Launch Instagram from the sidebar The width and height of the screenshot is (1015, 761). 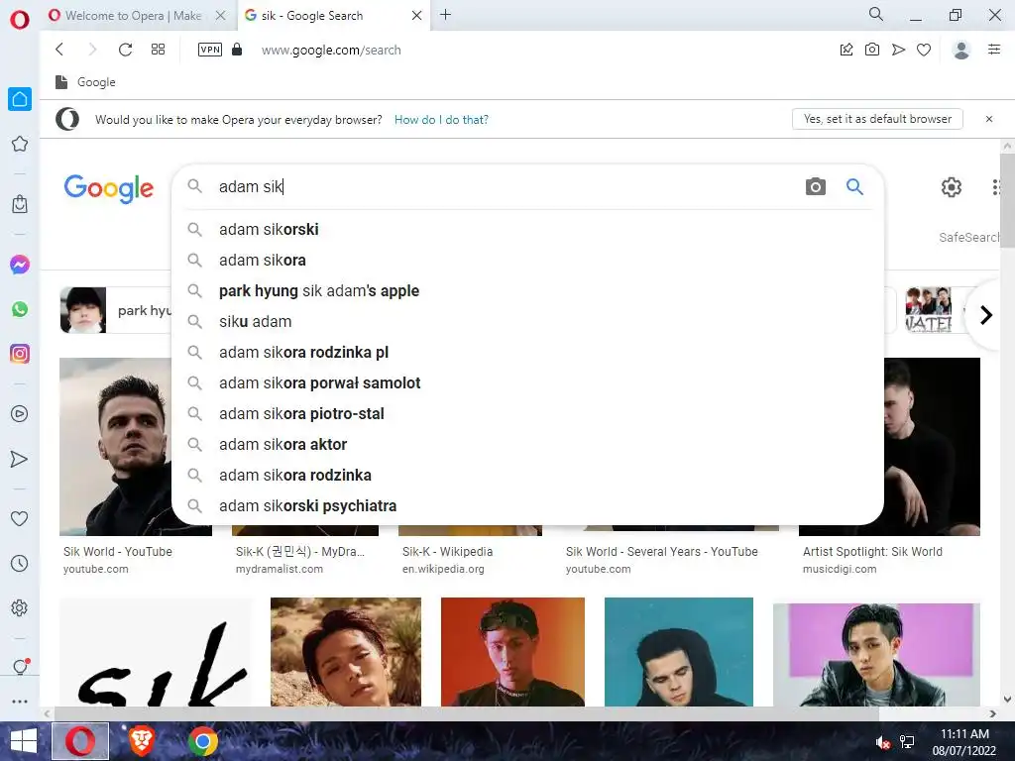point(20,354)
